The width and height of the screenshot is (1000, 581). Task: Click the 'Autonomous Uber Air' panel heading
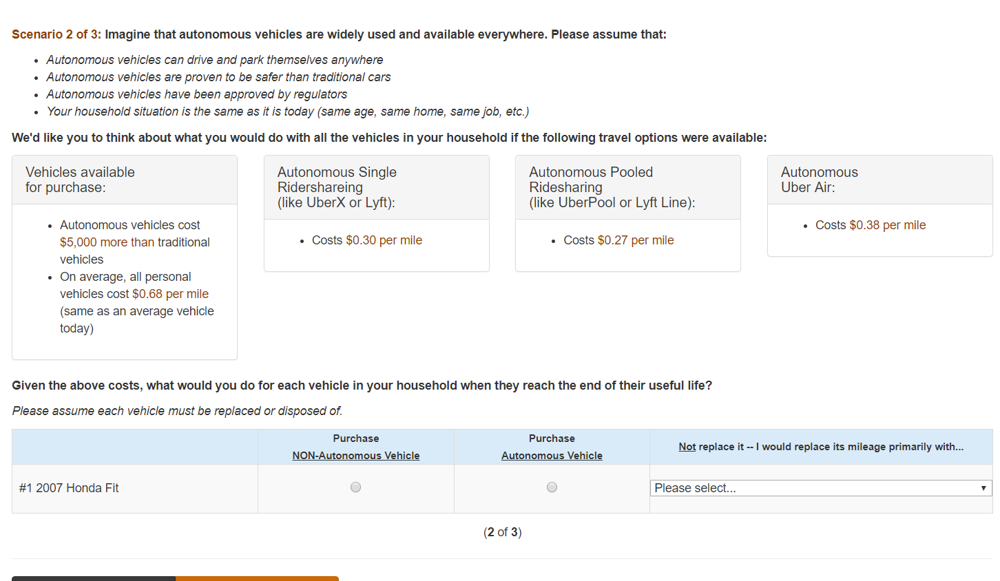coord(819,180)
